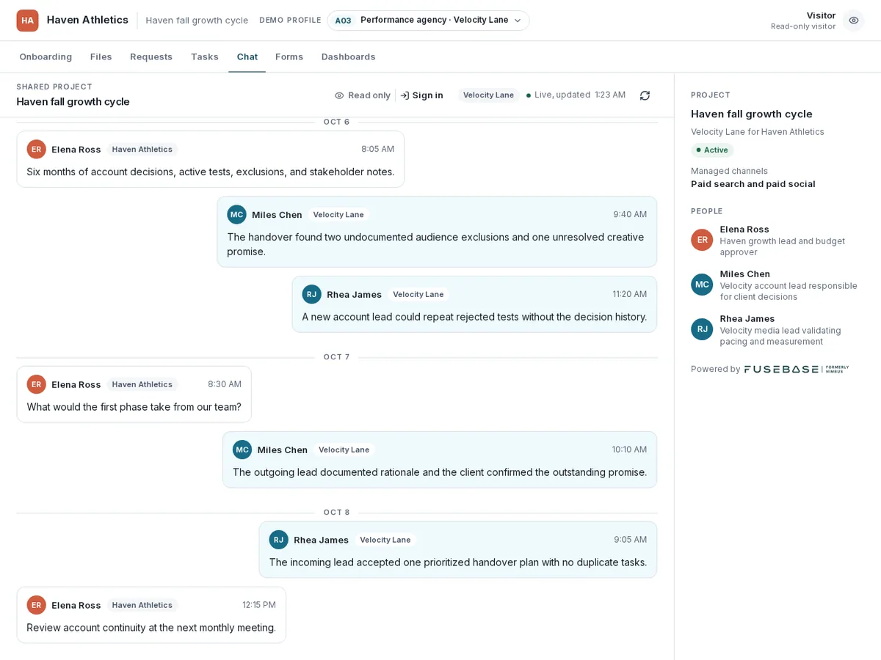881x660 pixels.
Task: Click RJ avatar on the 9:05 AM message
Action: point(278,540)
